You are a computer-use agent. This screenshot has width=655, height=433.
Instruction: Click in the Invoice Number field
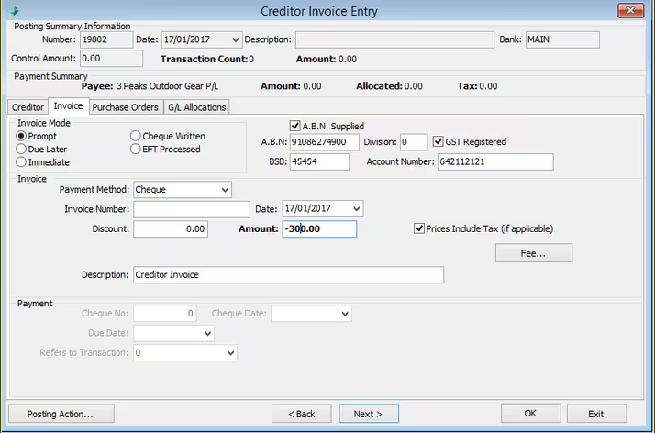click(x=192, y=209)
